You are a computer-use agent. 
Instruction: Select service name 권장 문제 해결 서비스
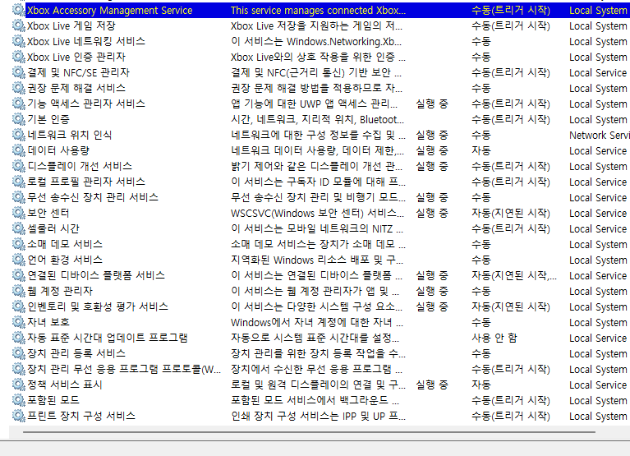click(x=76, y=88)
